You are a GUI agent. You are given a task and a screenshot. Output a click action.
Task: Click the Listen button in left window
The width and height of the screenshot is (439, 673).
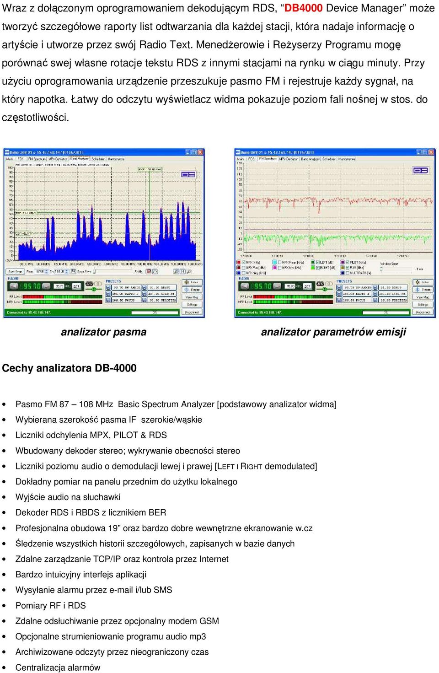[x=192, y=282]
